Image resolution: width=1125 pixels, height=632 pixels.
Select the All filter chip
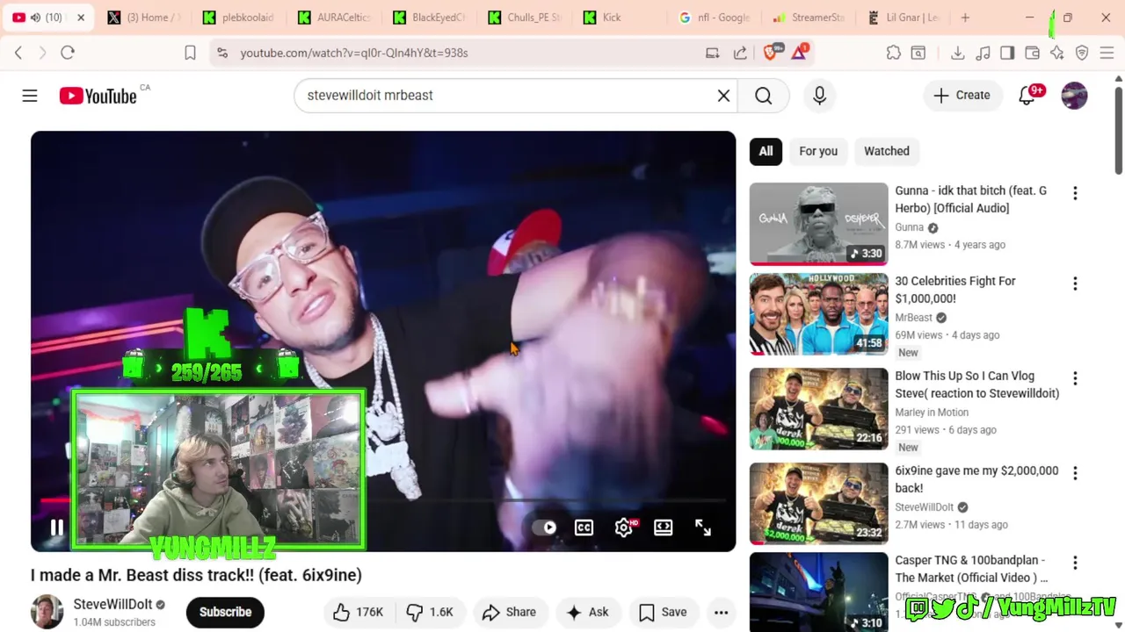coord(766,151)
